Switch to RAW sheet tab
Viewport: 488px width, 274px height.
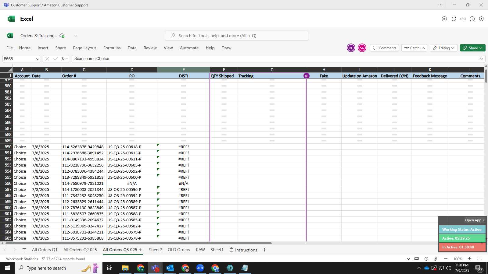pos(200,250)
